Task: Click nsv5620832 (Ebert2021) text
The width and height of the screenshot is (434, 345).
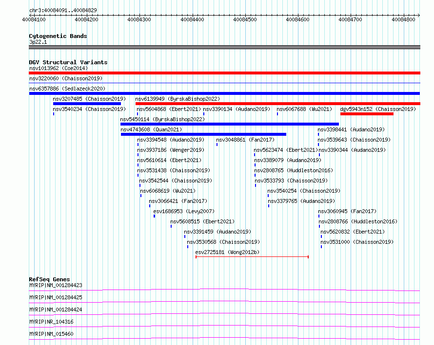Action: pyautogui.click(x=353, y=232)
